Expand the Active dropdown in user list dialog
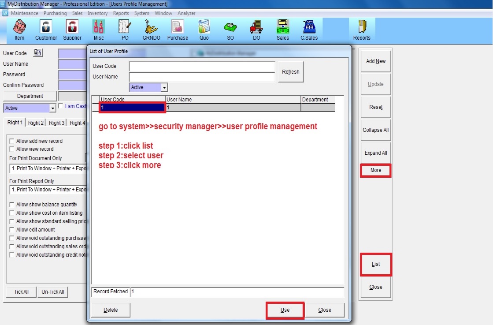The width and height of the screenshot is (493, 325). [x=164, y=87]
